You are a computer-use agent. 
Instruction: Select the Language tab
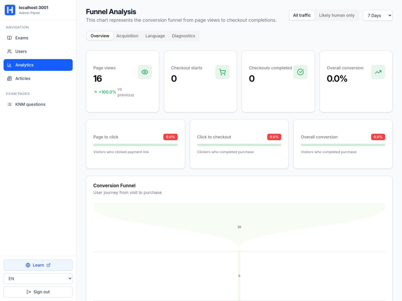click(155, 36)
